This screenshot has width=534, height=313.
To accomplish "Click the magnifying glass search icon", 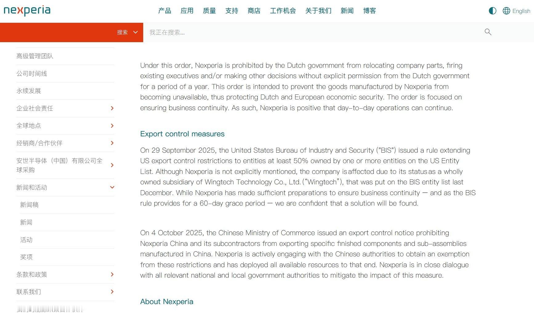I will pos(488,32).
